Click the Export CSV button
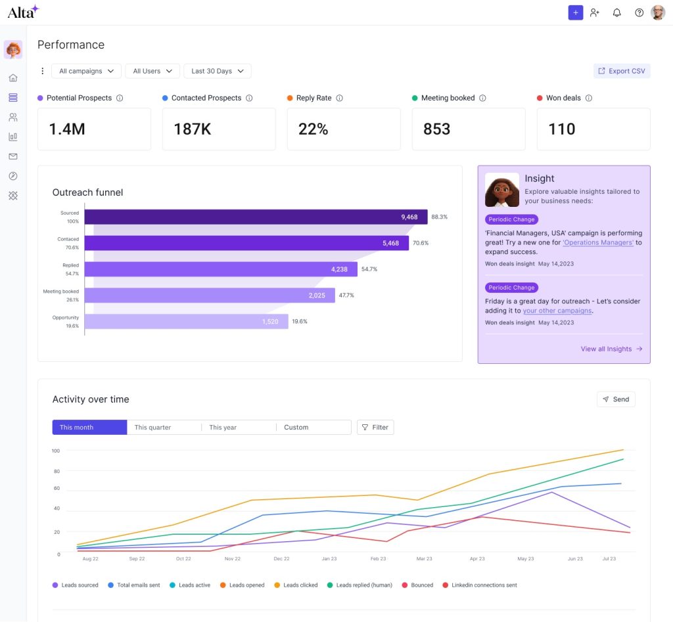The width and height of the screenshot is (673, 622). click(x=622, y=71)
